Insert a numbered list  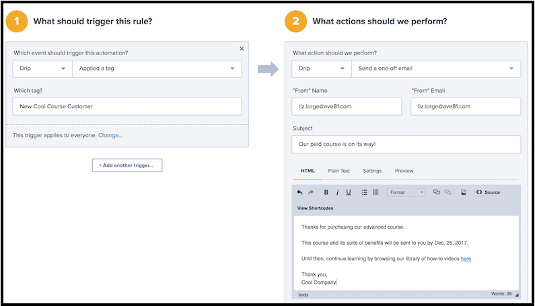(376, 192)
